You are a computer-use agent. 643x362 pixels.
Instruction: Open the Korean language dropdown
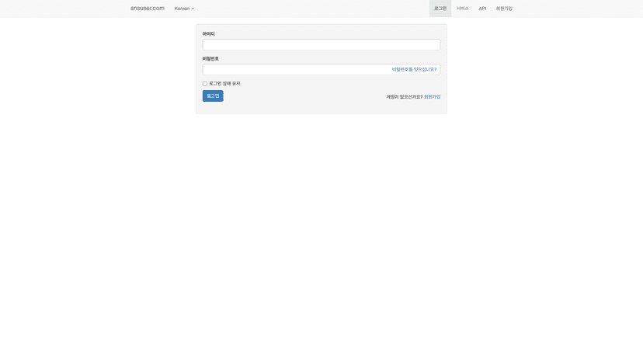[x=183, y=9]
